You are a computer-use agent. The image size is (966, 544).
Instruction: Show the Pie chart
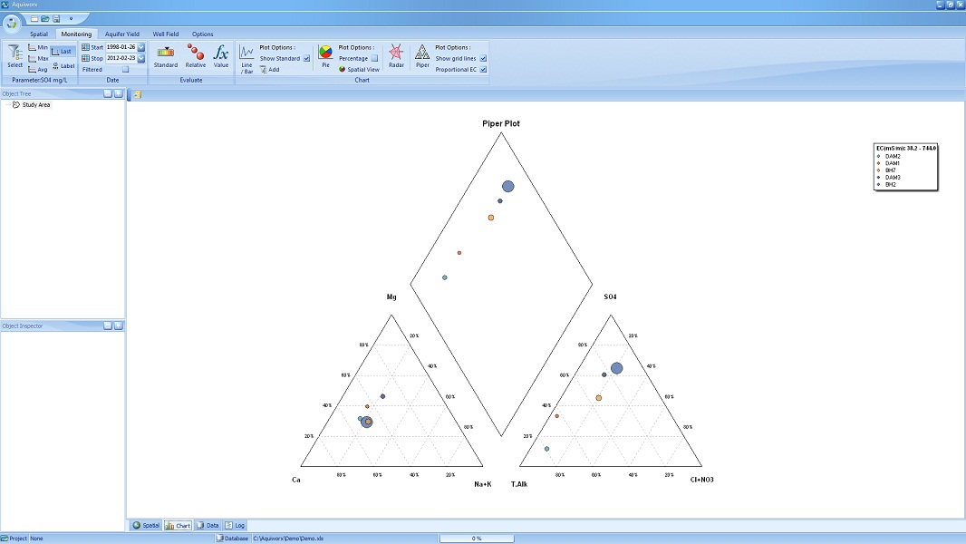325,56
